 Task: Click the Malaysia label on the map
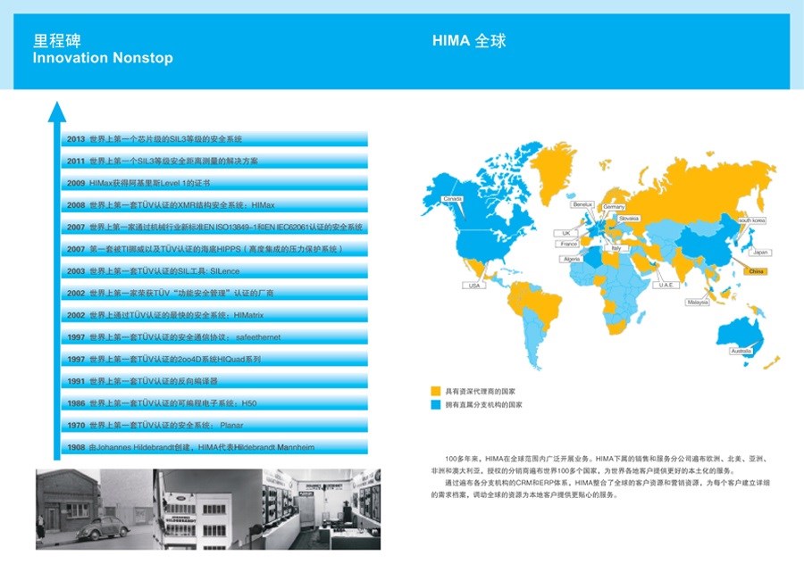click(x=698, y=303)
